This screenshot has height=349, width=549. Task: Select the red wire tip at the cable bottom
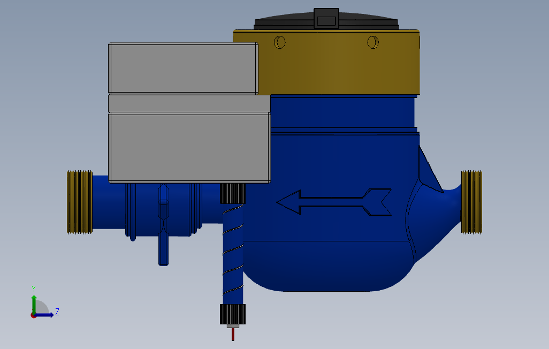coord(233,334)
